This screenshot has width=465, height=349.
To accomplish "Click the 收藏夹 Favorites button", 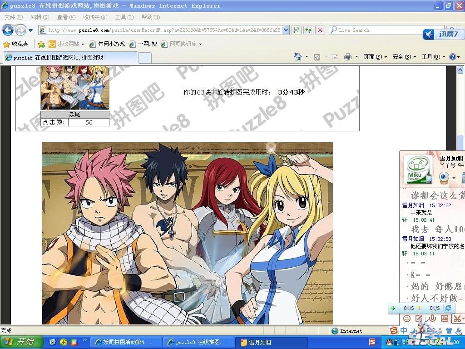I will (16, 44).
